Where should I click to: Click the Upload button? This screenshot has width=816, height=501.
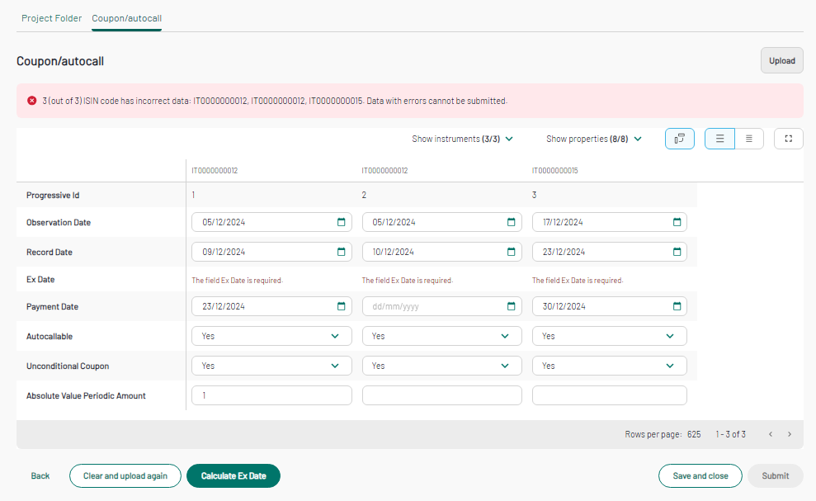[782, 60]
